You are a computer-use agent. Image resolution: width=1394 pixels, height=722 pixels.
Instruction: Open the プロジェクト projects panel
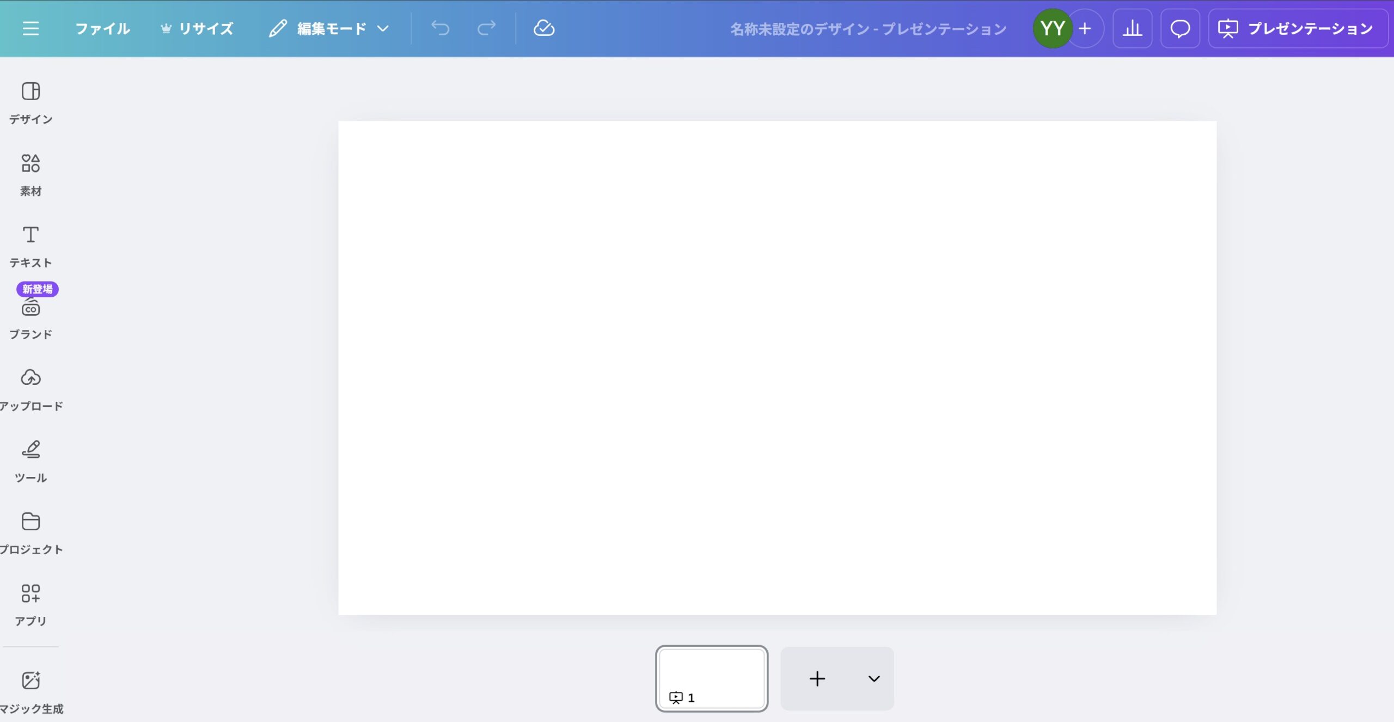[30, 533]
